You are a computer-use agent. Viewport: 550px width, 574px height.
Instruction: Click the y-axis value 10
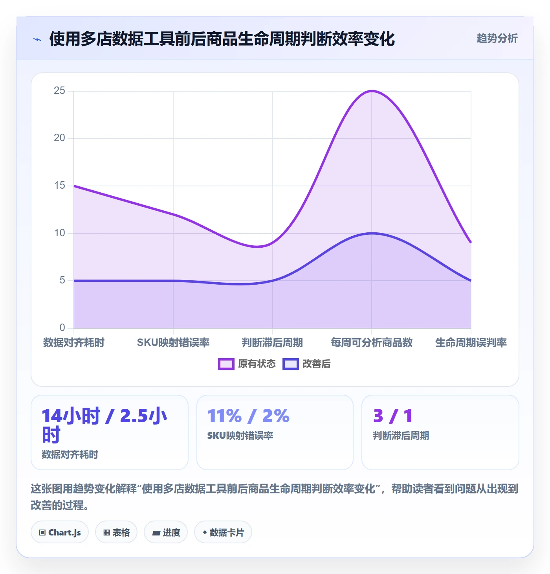[59, 233]
